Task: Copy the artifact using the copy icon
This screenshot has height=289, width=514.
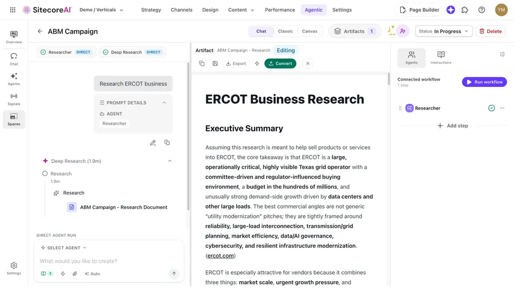Action: coord(202,63)
